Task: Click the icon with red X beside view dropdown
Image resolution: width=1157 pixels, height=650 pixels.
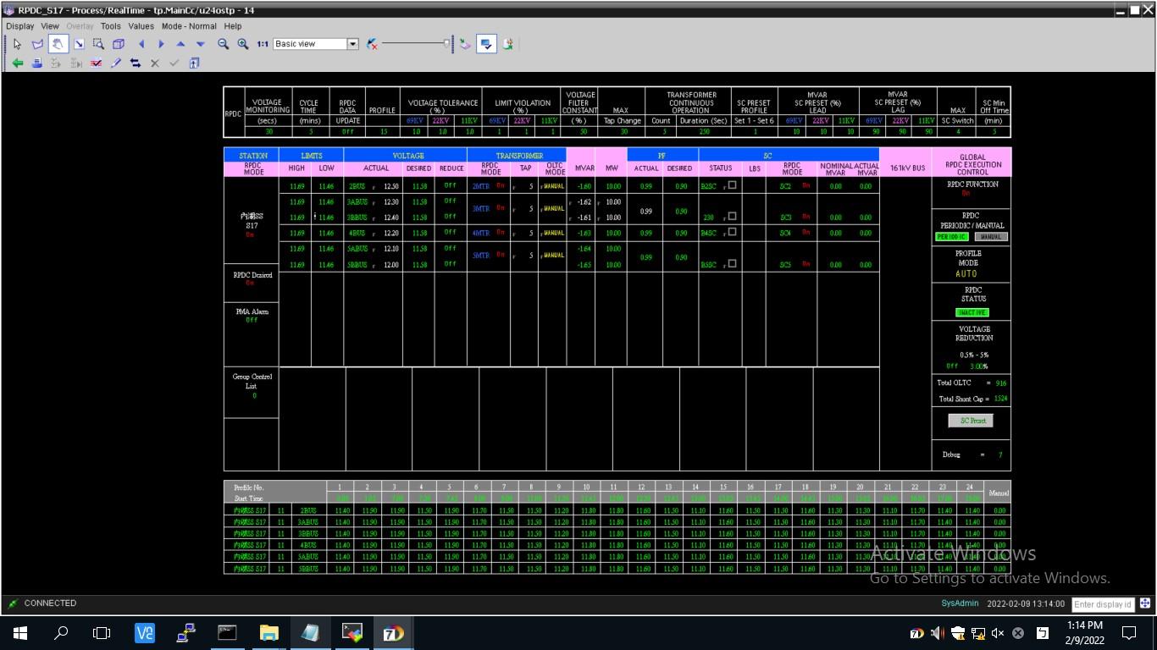Action: coord(372,44)
